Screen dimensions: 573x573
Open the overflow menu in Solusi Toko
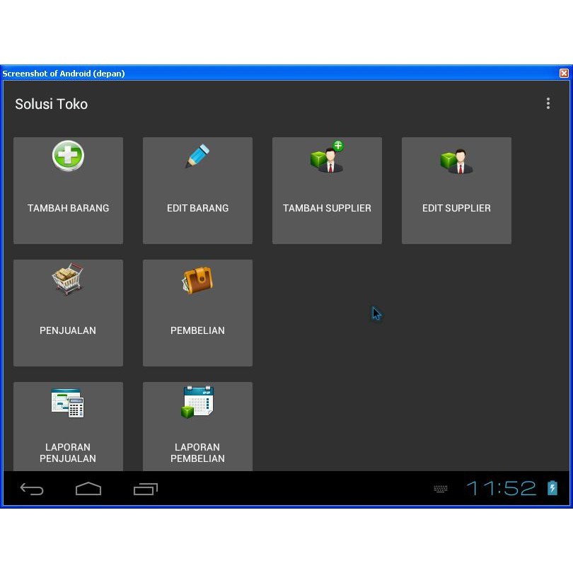click(548, 103)
